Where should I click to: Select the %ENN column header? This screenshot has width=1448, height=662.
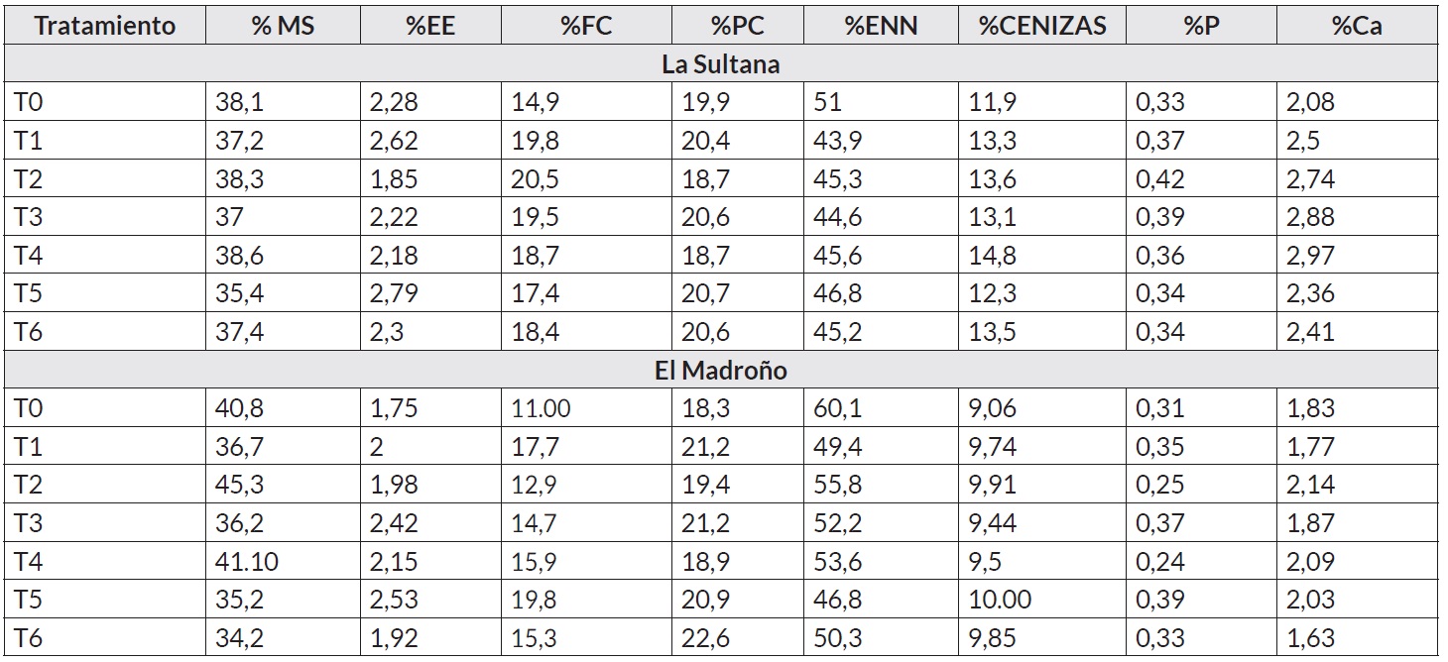pyautogui.click(x=881, y=26)
